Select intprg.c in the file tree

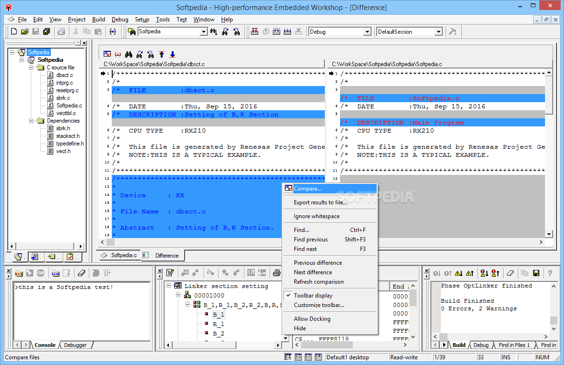pyautogui.click(x=64, y=83)
